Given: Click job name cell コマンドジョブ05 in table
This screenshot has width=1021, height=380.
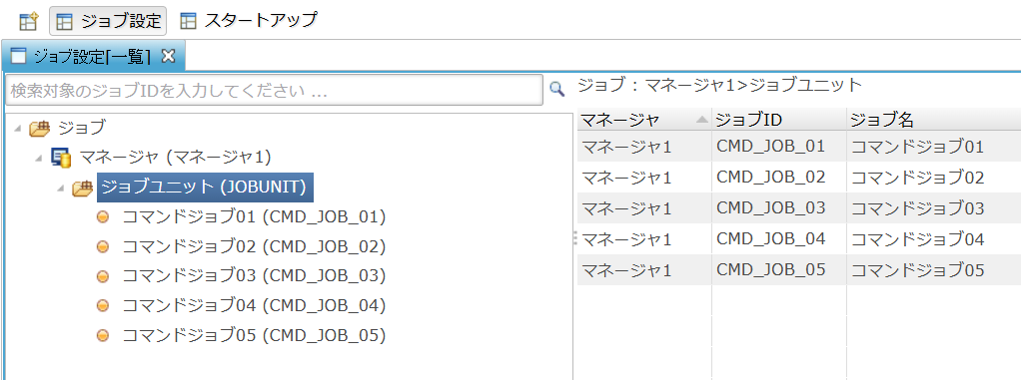Looking at the screenshot, I should tap(934, 269).
